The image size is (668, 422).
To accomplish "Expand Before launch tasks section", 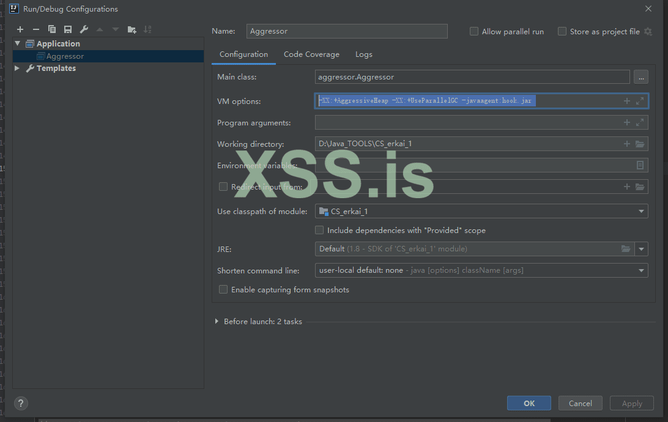I will 217,322.
